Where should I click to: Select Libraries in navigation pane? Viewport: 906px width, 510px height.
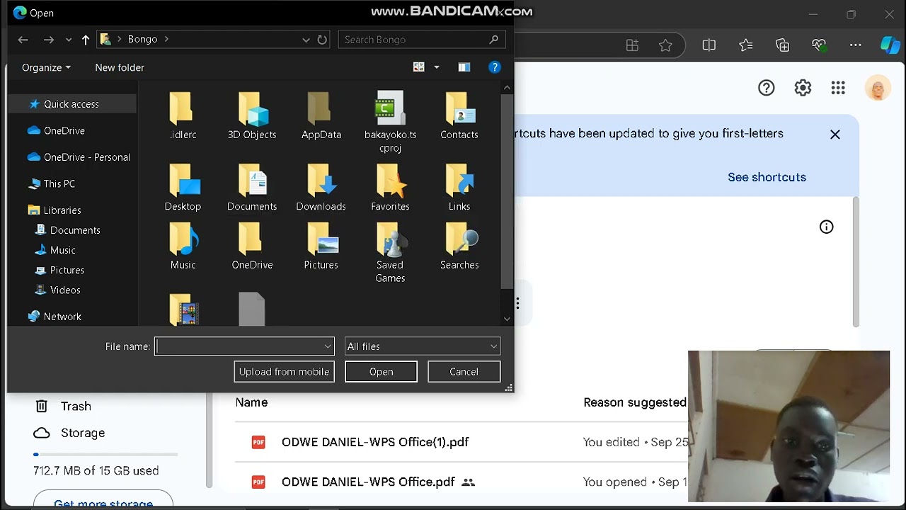pyautogui.click(x=55, y=210)
